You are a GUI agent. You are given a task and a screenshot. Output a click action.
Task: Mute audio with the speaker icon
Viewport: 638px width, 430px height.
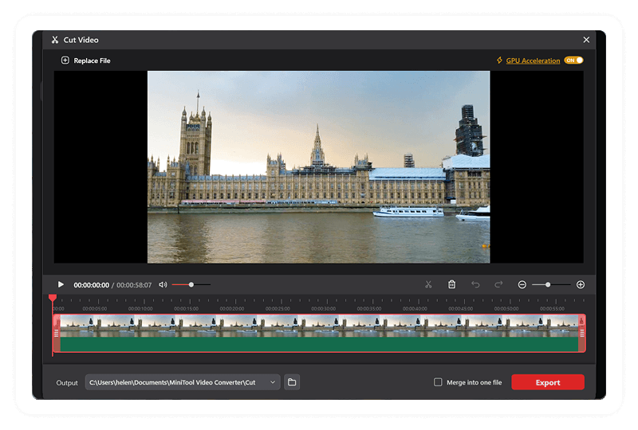pos(163,284)
